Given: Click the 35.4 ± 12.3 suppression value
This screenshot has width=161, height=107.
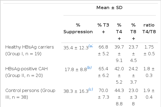Looking at the screenshot, I should tap(76, 48).
